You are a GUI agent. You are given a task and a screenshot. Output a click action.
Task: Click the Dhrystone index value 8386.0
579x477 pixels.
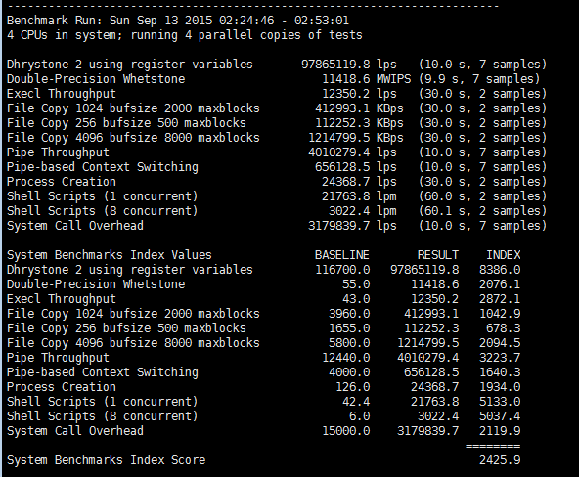click(500, 270)
